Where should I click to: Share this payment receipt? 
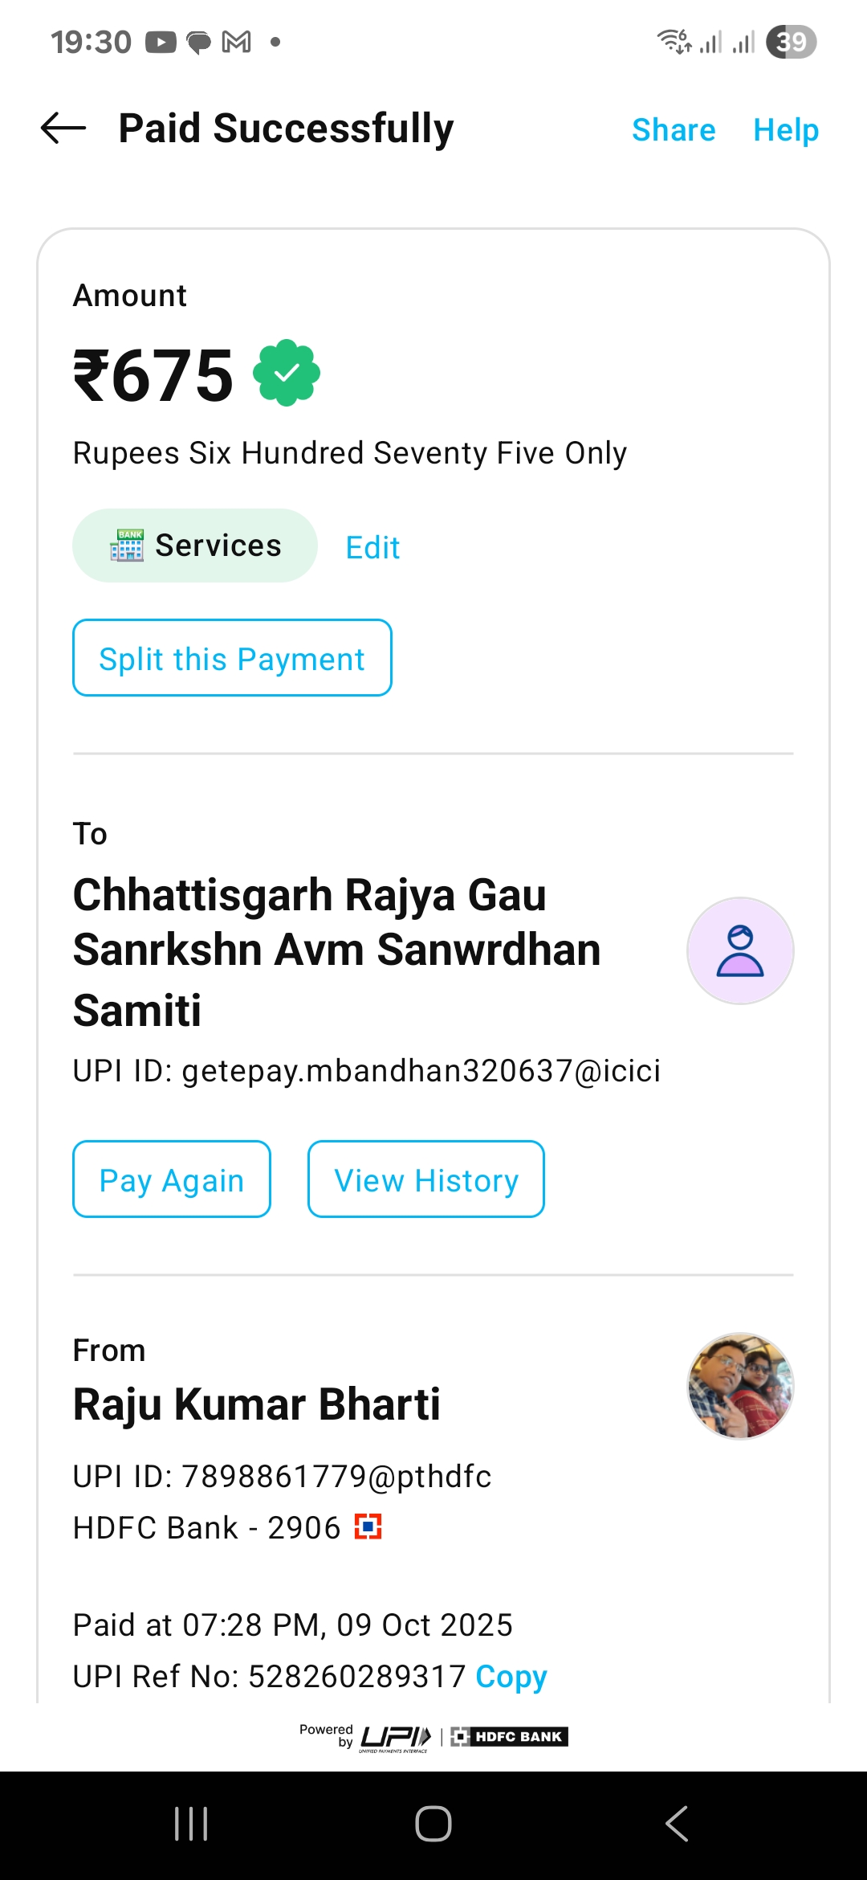click(673, 130)
